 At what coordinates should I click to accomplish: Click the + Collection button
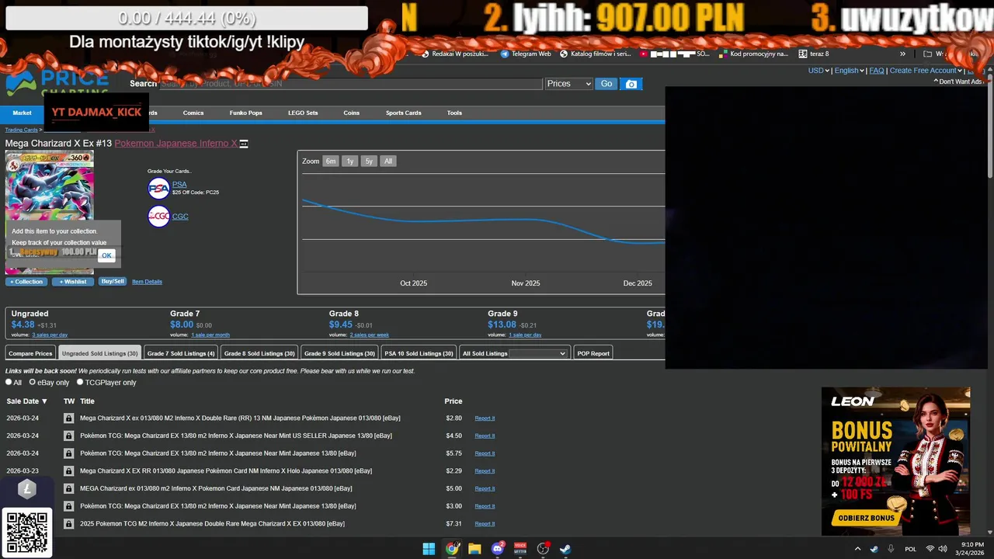26,282
